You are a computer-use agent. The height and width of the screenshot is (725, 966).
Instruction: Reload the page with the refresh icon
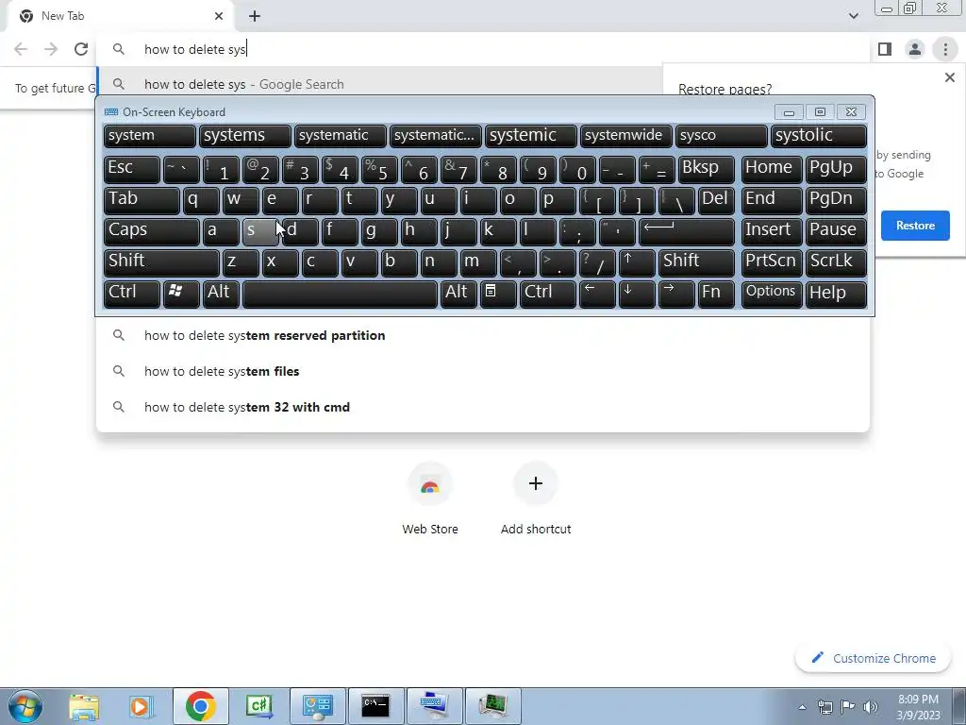coord(81,49)
